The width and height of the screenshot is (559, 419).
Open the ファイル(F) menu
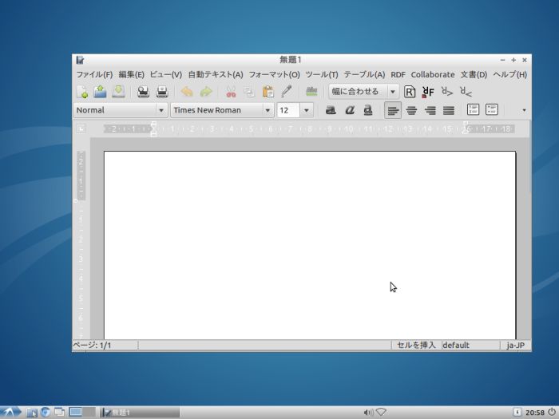(x=94, y=74)
